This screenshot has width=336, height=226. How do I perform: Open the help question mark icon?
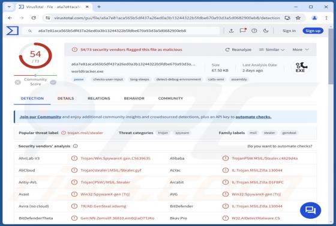[x=254, y=31]
